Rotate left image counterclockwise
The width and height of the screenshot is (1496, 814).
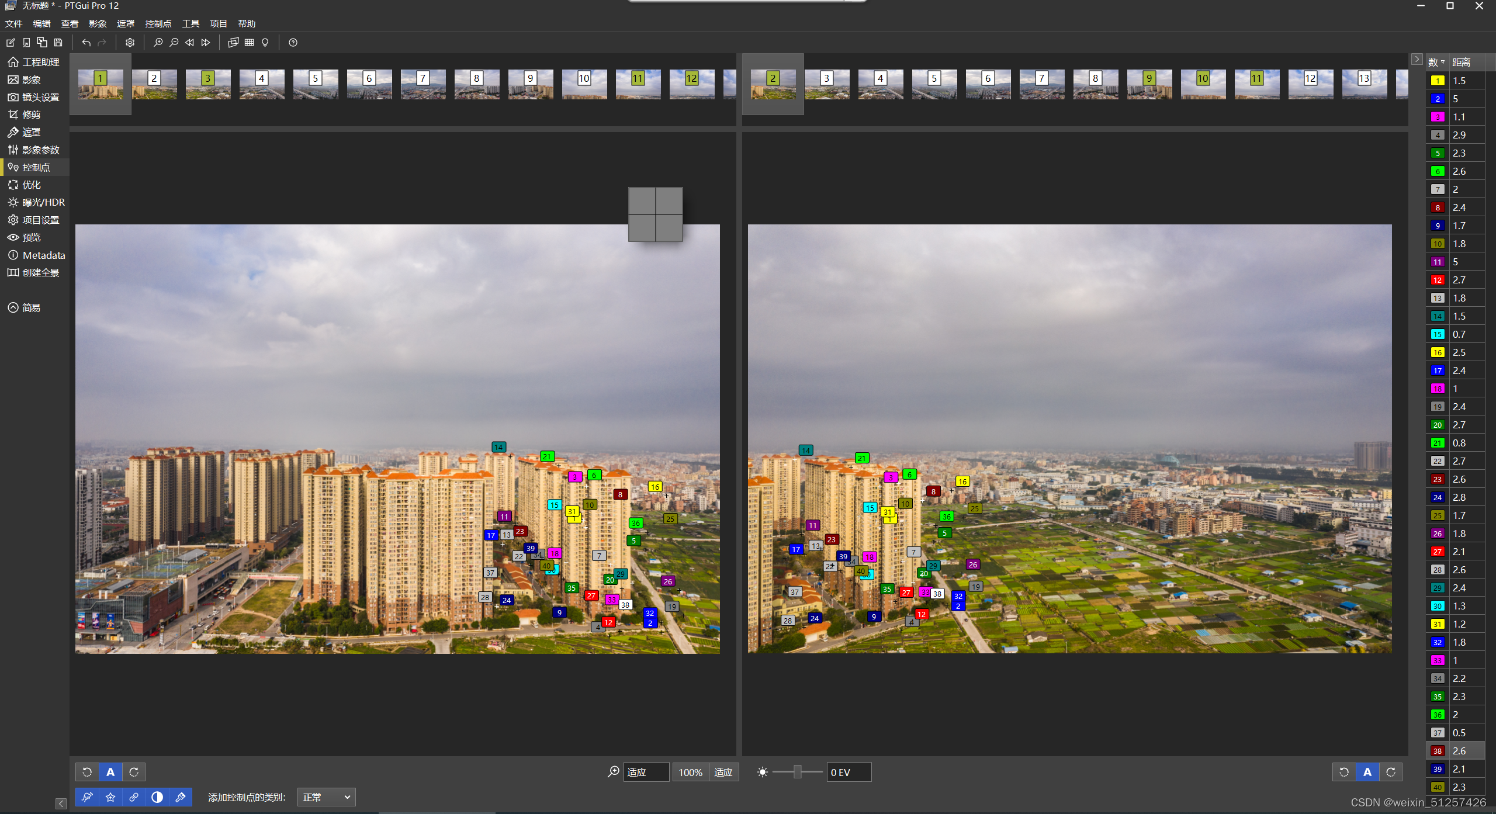87,772
